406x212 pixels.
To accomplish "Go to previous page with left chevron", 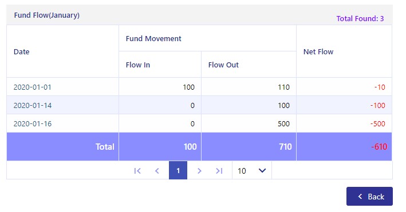I will (x=157, y=171).
